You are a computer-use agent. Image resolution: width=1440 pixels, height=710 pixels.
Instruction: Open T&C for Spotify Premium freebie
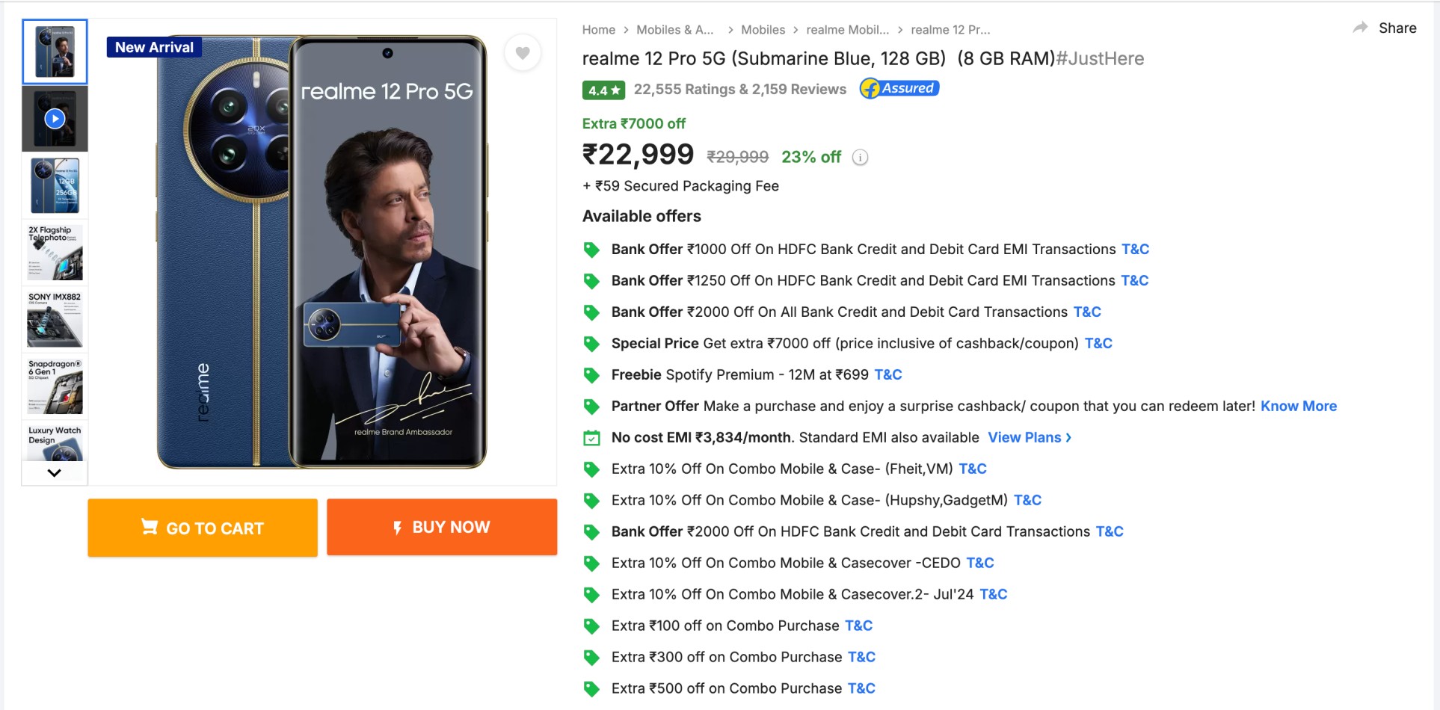(x=888, y=374)
